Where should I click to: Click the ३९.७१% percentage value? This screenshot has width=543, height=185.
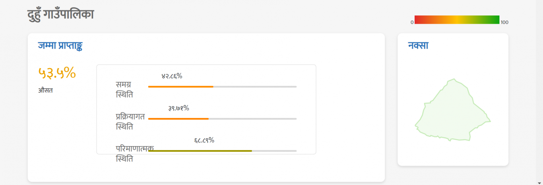tap(178, 108)
